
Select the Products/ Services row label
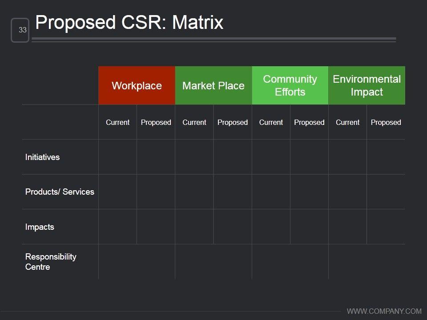60,192
